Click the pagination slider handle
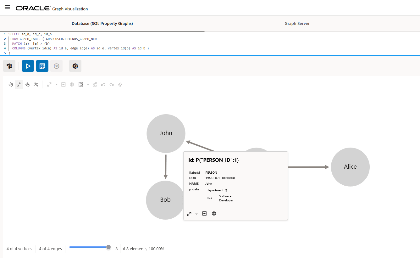This screenshot has height=258, width=420. pos(108,247)
